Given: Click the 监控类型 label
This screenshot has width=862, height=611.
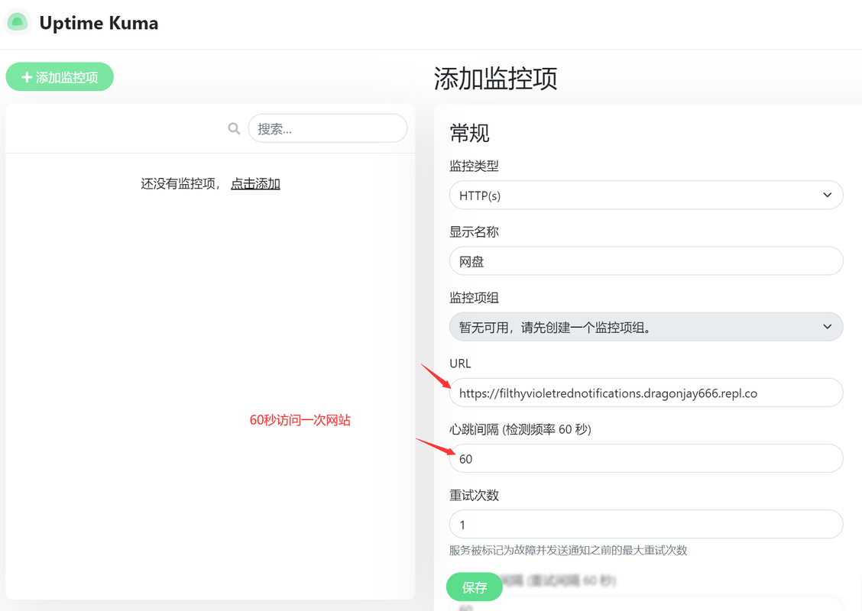Looking at the screenshot, I should (x=474, y=166).
